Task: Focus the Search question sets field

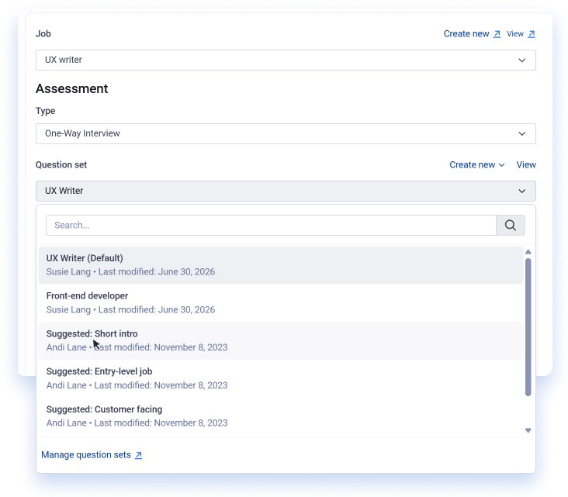Action: [271, 225]
